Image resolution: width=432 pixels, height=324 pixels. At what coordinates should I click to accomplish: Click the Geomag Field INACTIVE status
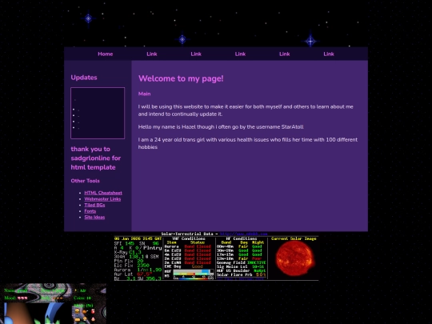coord(257,262)
